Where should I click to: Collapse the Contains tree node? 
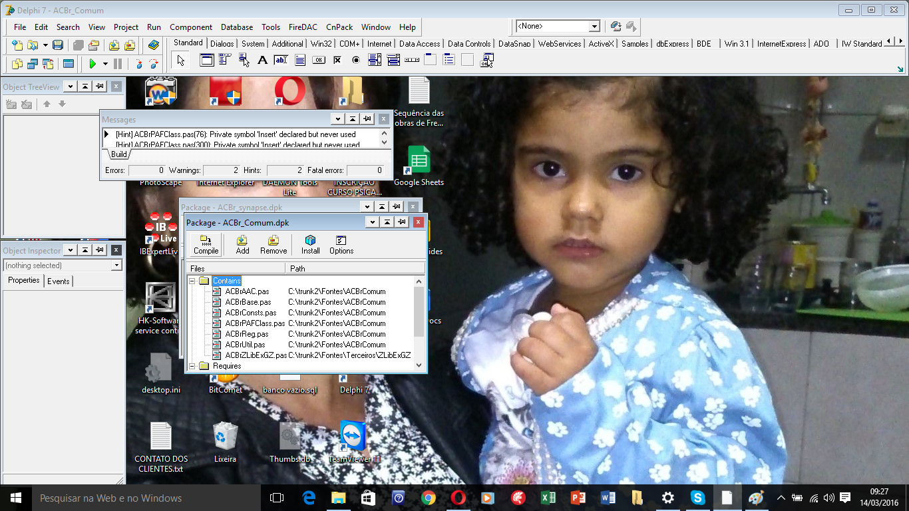[192, 281]
